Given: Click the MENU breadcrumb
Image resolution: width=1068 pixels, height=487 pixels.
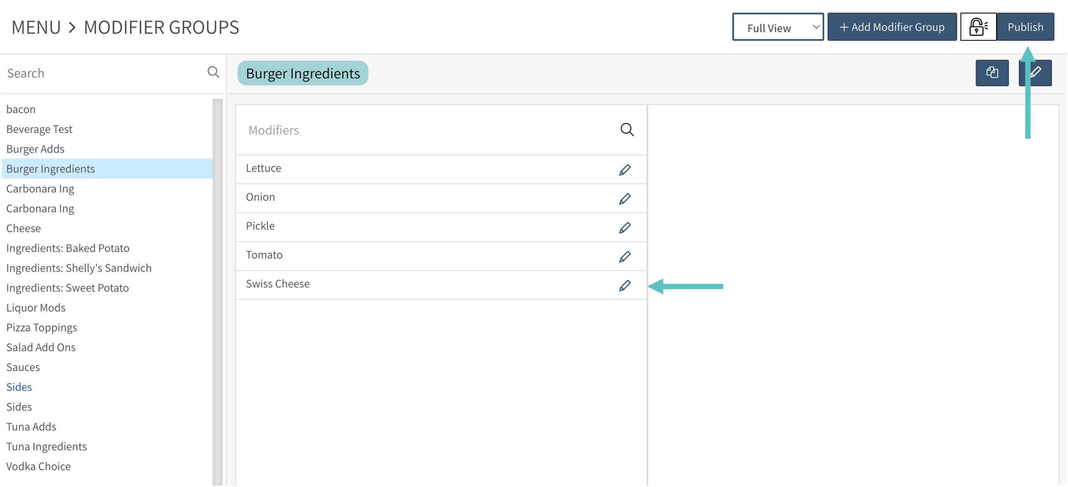Looking at the screenshot, I should (36, 27).
